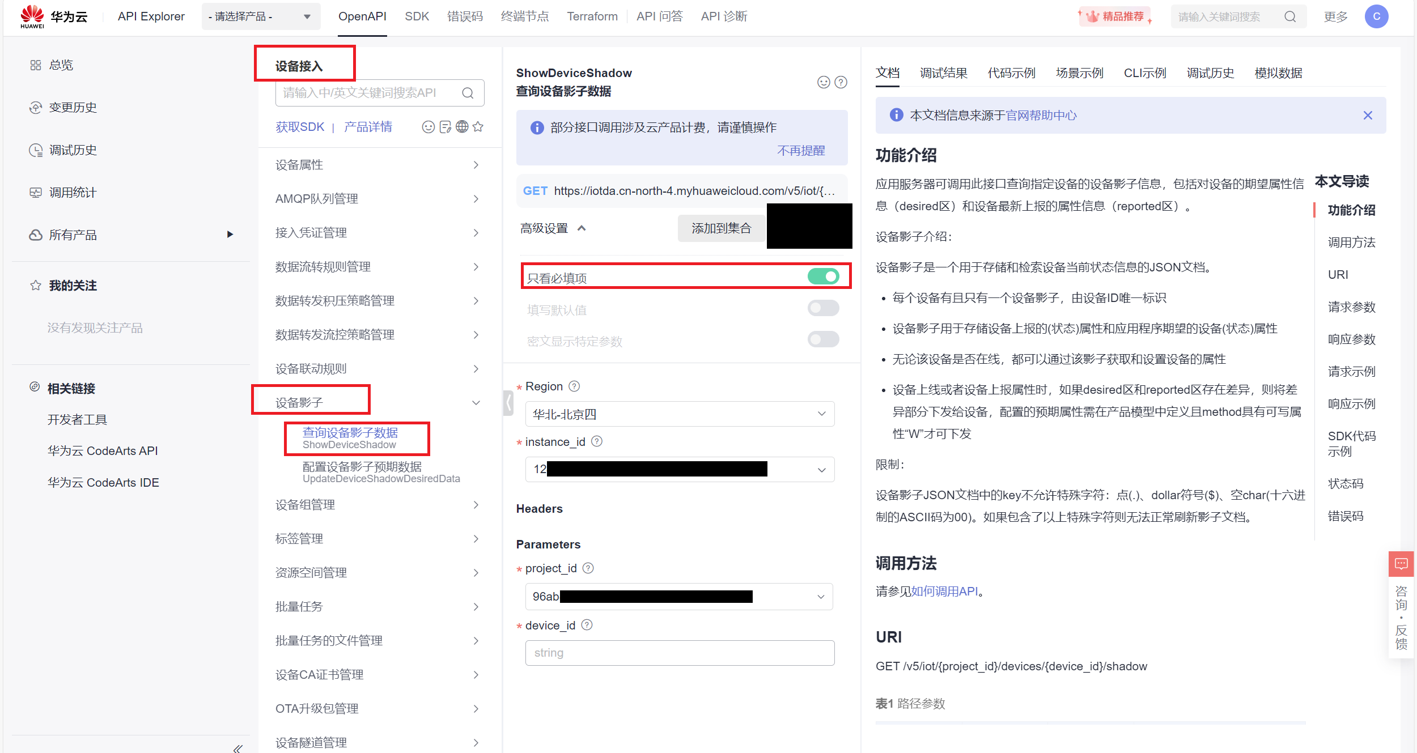
Task: Click the device_id help question icon
Action: [x=587, y=625]
